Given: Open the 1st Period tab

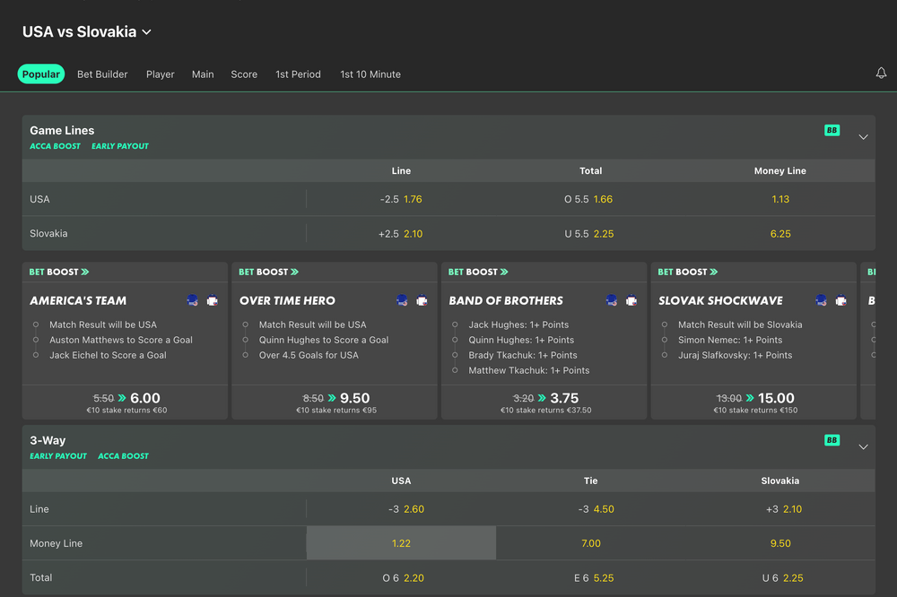Looking at the screenshot, I should (298, 74).
